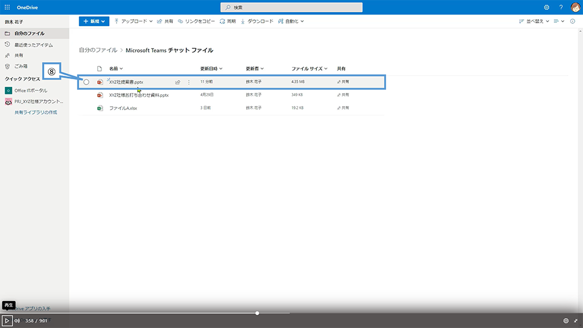Click the OneDrive title in header
Viewport: 583px width, 328px height.
pyautogui.click(x=27, y=8)
